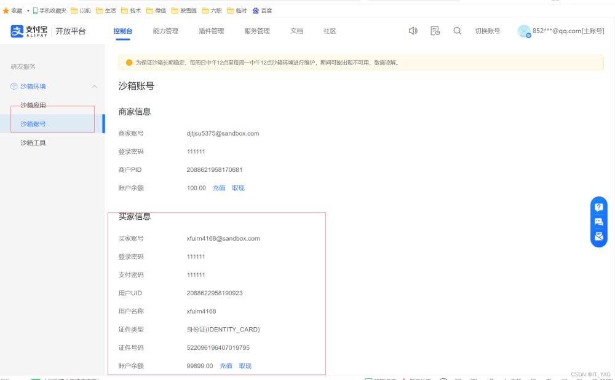
Task: Click the favorites star bookmark icon
Action: [6, 10]
